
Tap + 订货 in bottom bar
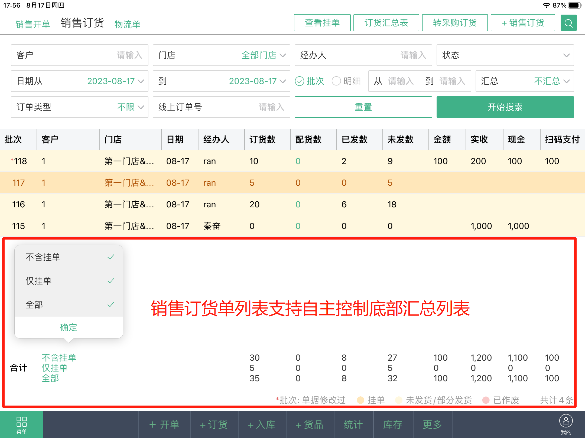pyautogui.click(x=214, y=424)
